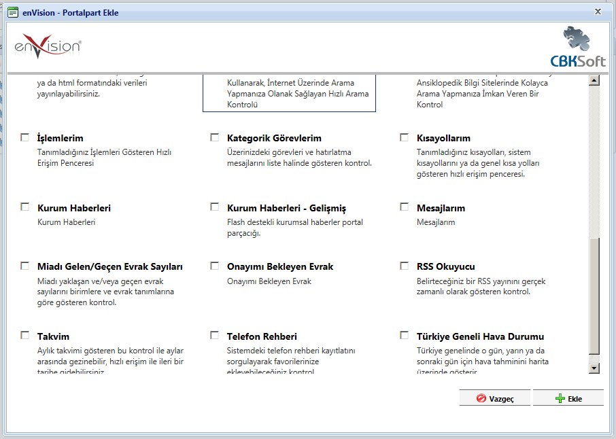
Task: Enable Türkiye Geneli Hava Durumu checkbox
Action: tap(405, 335)
